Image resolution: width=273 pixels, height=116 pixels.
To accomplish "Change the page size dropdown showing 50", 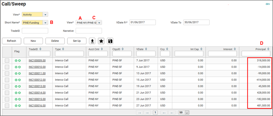I will point(184,112).
